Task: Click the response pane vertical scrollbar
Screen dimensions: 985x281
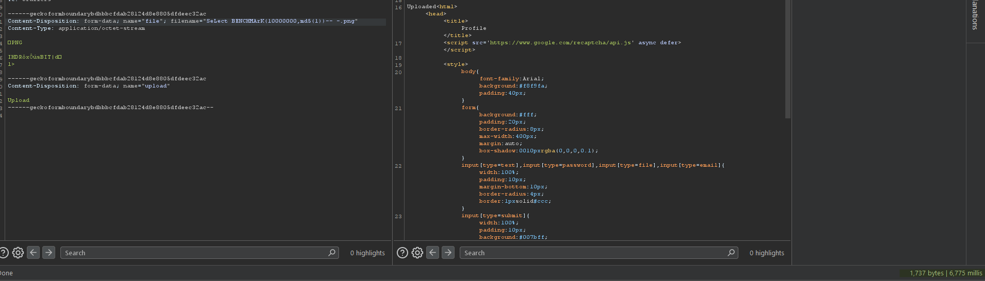Action: pyautogui.click(x=787, y=59)
